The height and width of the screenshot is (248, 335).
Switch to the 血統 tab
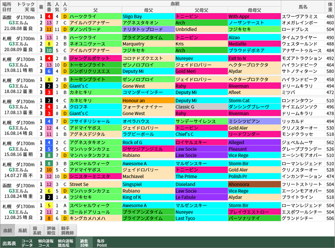(8, 230)
